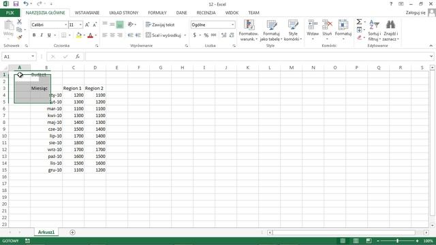The height and width of the screenshot is (245, 436).
Task: Open Excel help question mark
Action: [391, 4]
